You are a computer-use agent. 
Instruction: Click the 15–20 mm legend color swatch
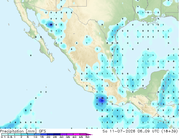(x=44, y=134)
